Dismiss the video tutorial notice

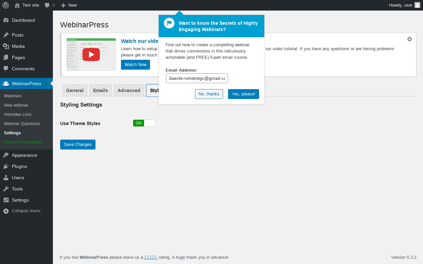pyautogui.click(x=409, y=39)
